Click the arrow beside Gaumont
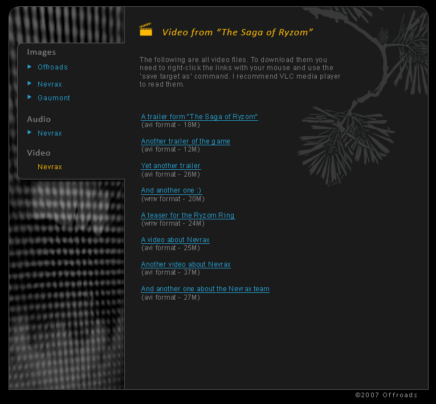 pos(30,97)
